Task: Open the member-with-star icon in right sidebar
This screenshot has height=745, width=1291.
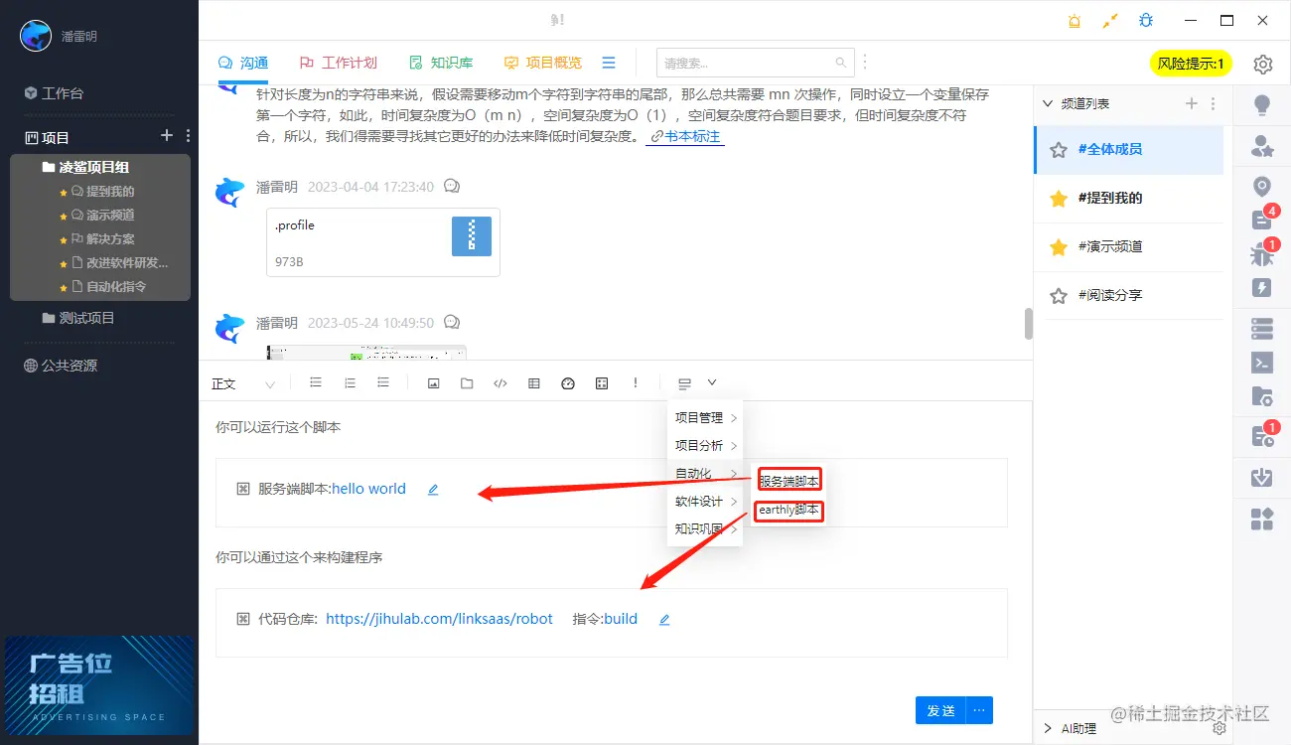Action: click(x=1262, y=147)
